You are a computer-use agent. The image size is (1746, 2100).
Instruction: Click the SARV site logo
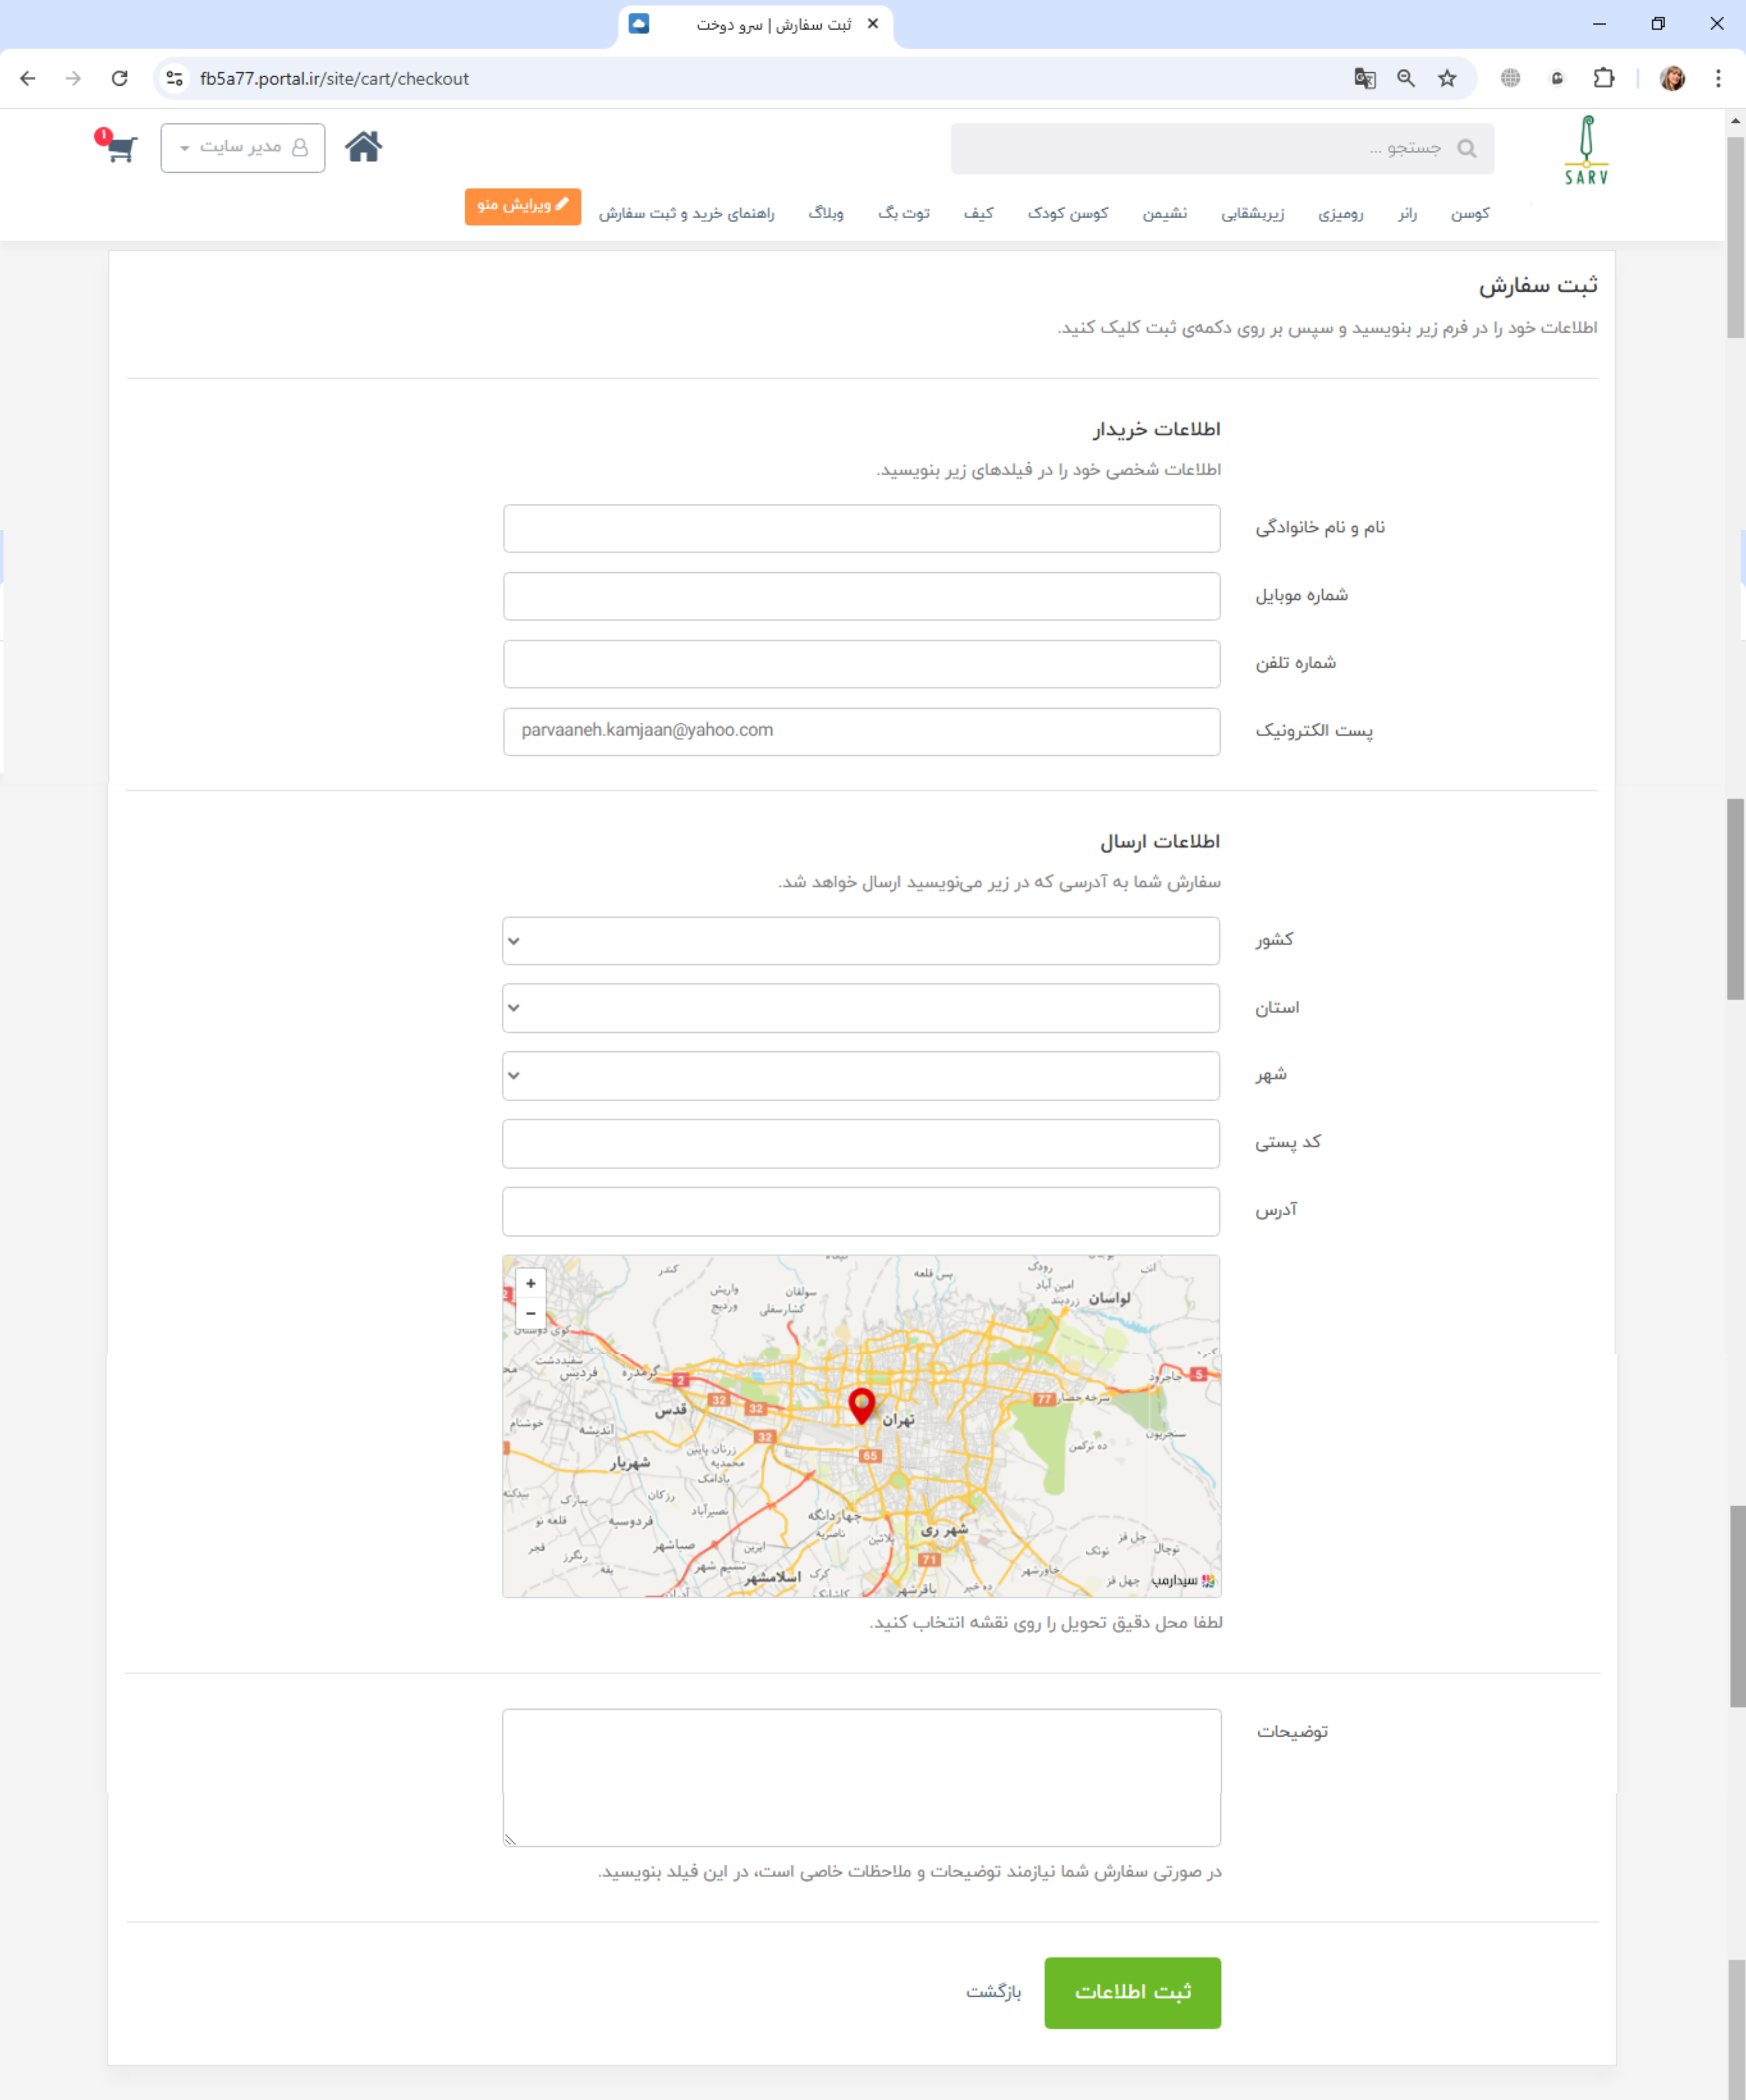point(1585,151)
